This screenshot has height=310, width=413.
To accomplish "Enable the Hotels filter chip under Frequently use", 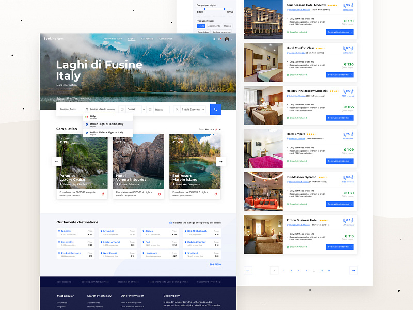I will [x=201, y=26].
